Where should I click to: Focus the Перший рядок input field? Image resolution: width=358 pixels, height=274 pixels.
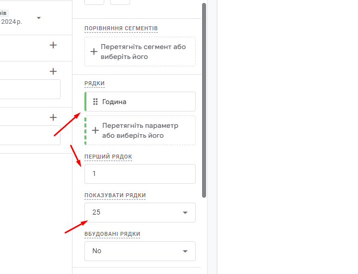click(140, 174)
